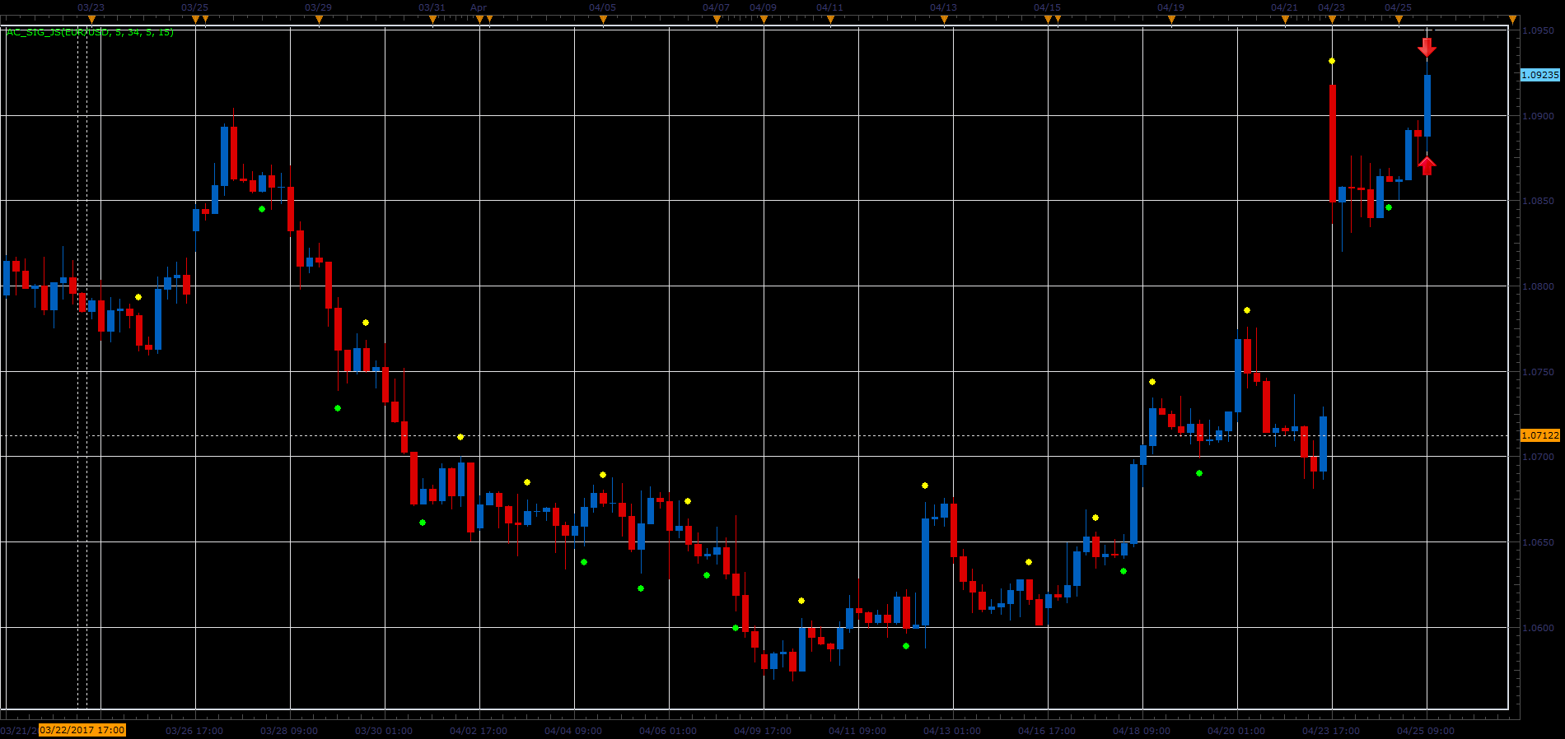Select the orange day marker below 04/23
The width and height of the screenshot is (1565, 739).
(1332, 20)
